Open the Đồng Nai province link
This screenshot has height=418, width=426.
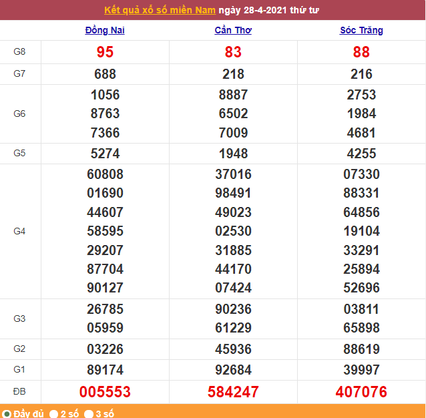click(105, 30)
